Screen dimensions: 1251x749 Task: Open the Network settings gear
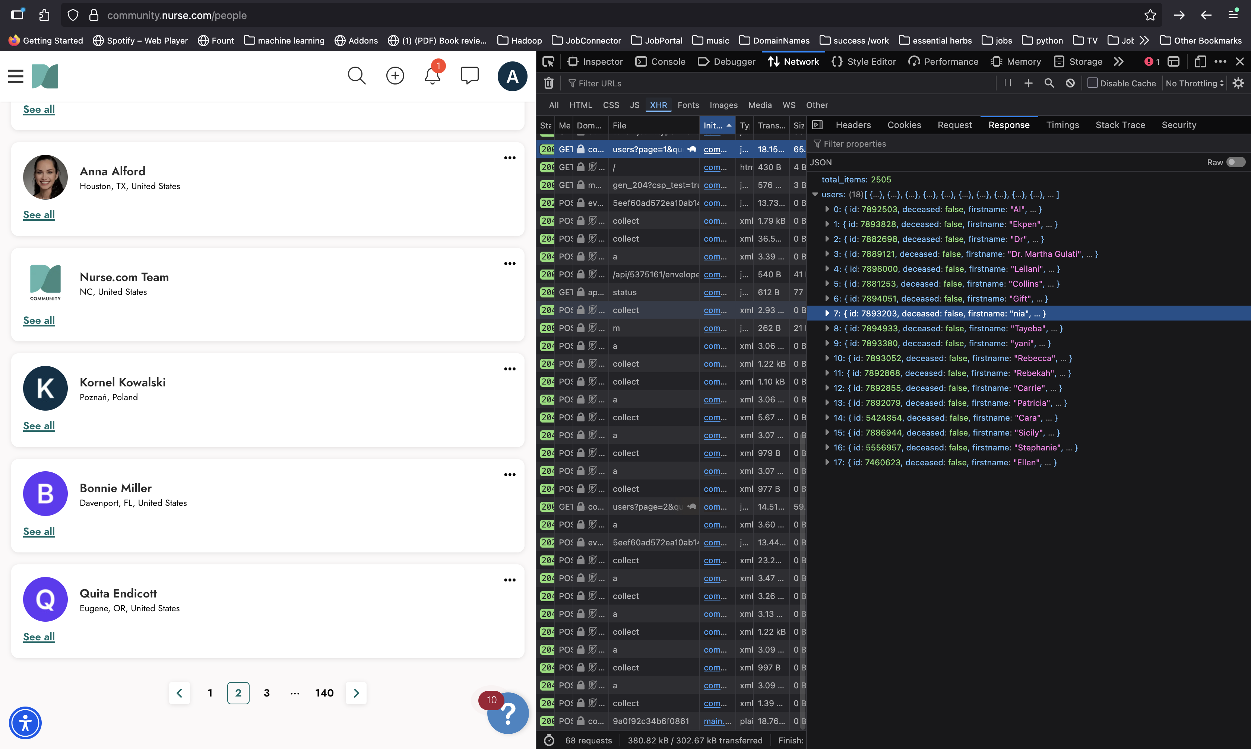[x=1238, y=83]
